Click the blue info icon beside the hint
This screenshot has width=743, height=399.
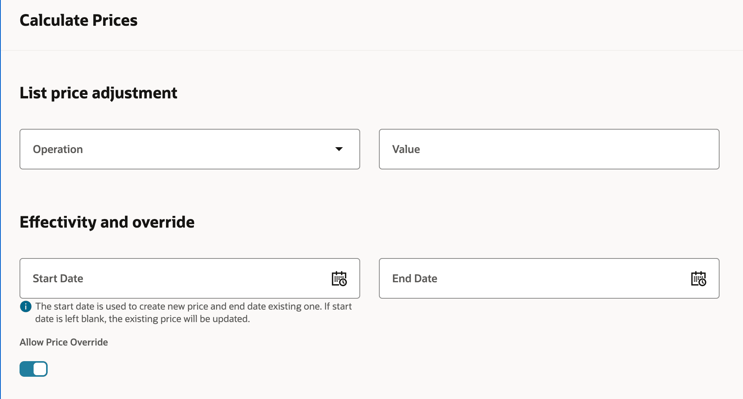tap(26, 307)
